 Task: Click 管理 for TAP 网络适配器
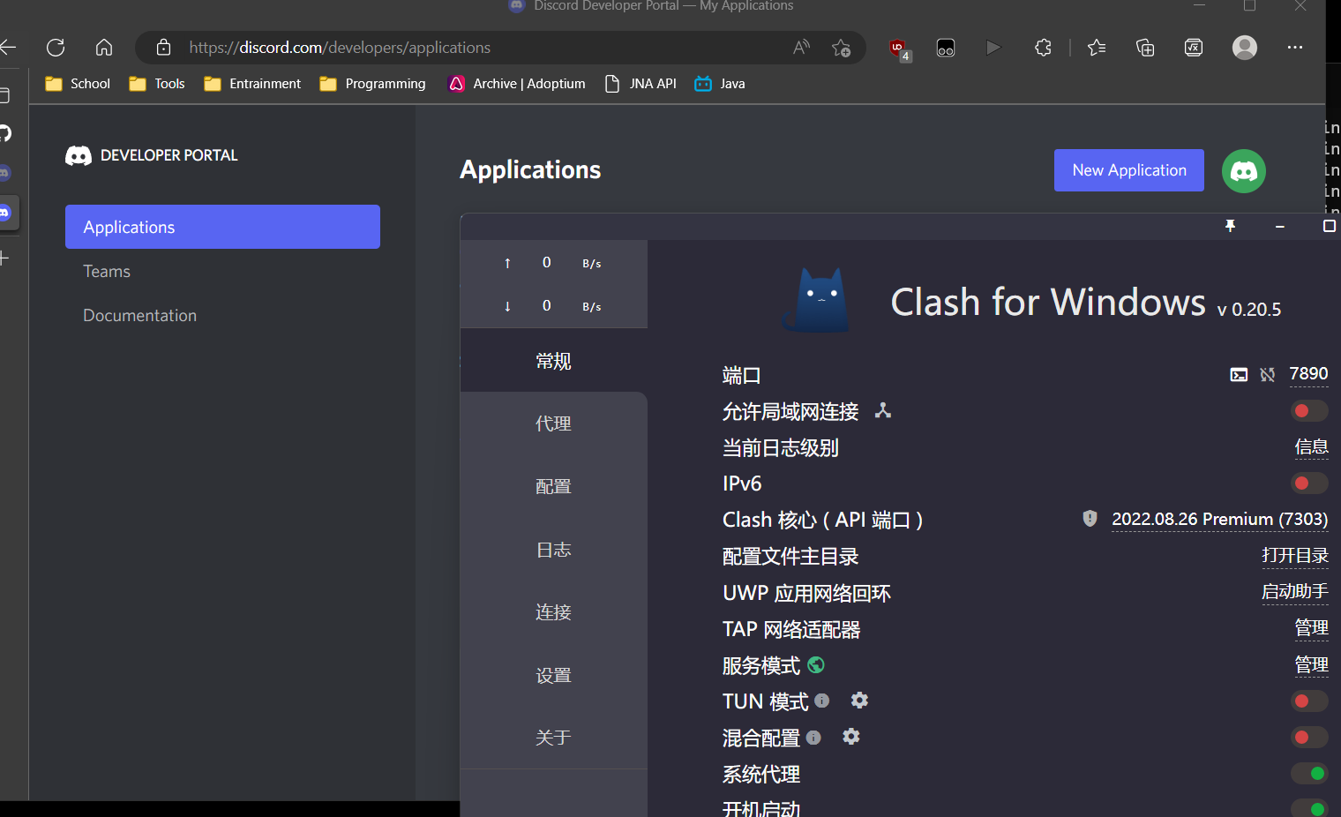[x=1311, y=628]
